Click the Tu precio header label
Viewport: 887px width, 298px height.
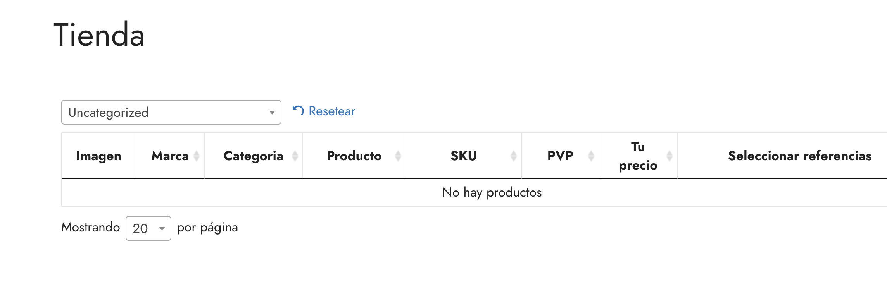coord(638,156)
